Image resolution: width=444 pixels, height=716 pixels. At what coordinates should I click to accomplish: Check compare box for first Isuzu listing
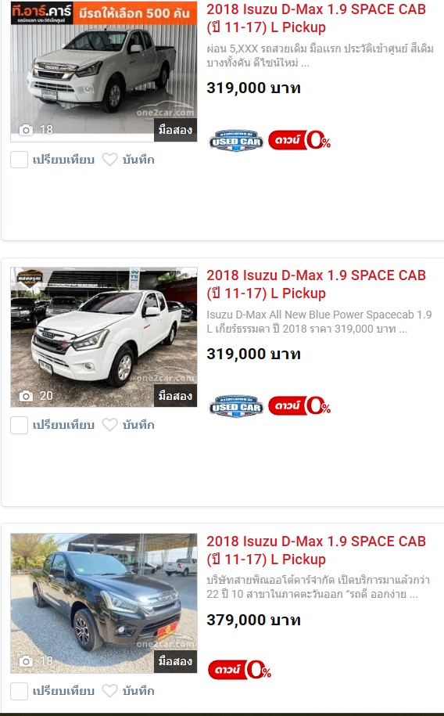[20, 160]
